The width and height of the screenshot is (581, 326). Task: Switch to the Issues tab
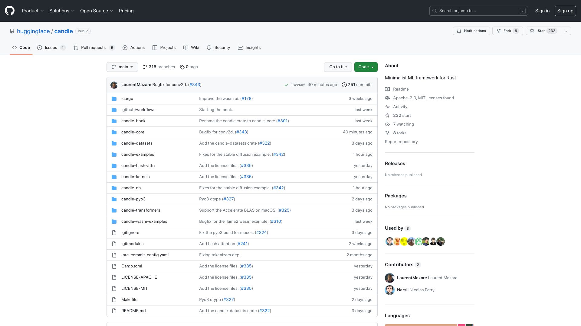tap(51, 48)
